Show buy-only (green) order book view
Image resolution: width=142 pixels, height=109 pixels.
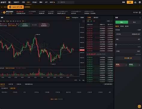(91, 21)
